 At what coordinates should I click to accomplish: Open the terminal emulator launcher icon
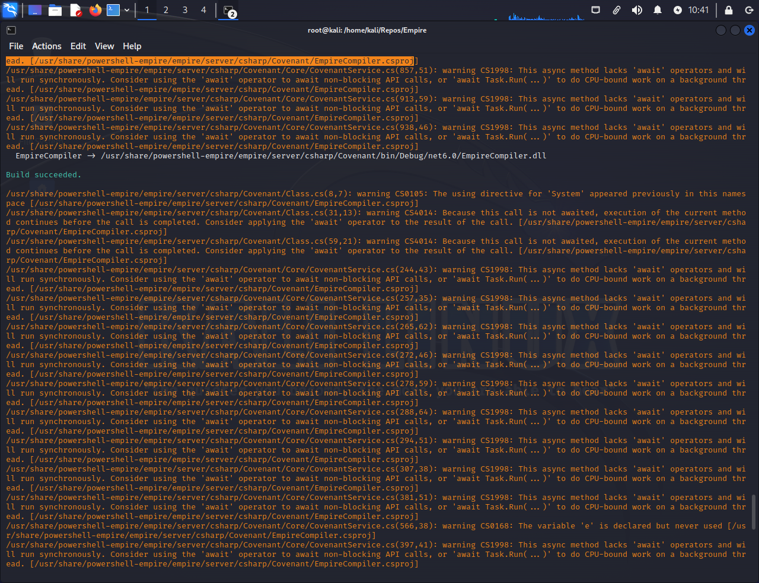[x=113, y=10]
